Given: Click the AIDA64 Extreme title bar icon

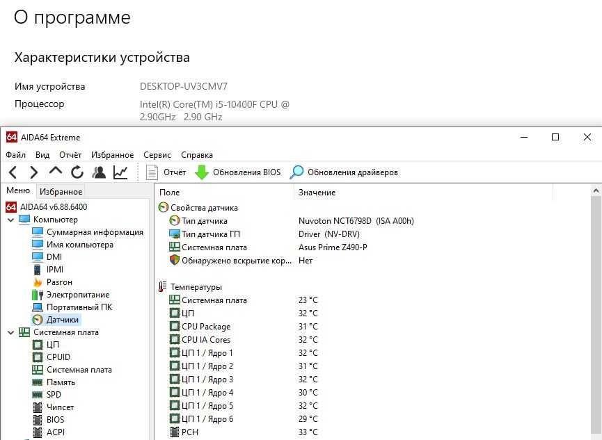Looking at the screenshot, I should click(x=12, y=138).
